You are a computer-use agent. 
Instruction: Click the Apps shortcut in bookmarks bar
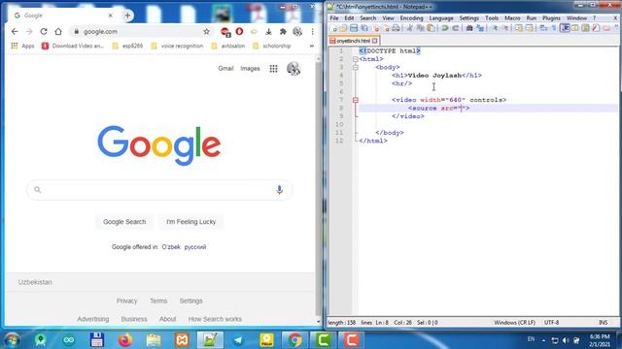click(22, 46)
